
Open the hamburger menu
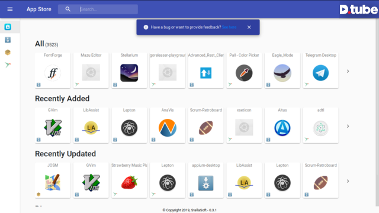point(10,9)
